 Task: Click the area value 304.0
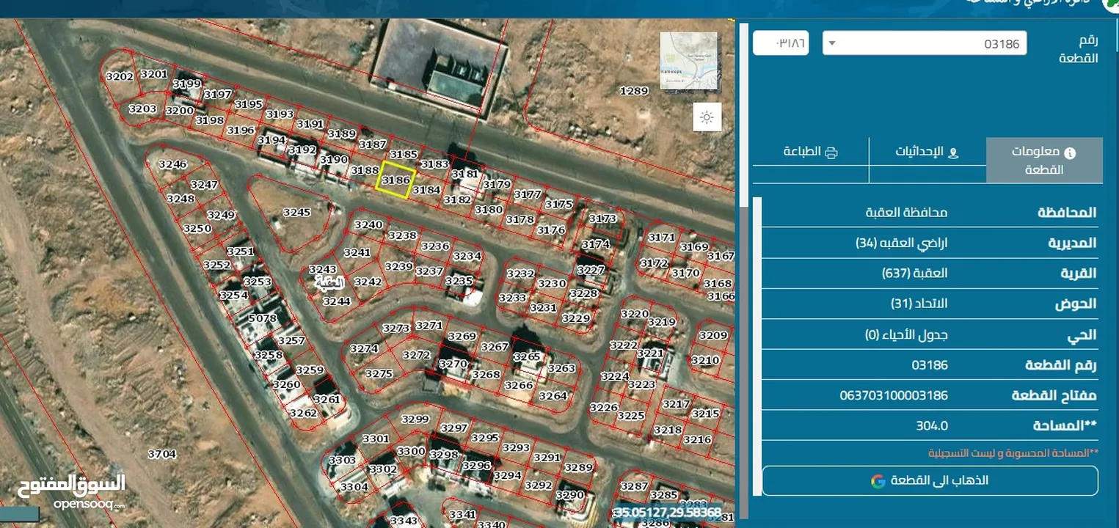pyautogui.click(x=932, y=426)
